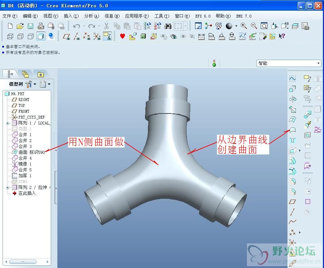Viewport: 324px width, 268px height.
Task: Expand the 阵列 2 / 拉伸 tree node
Action: (x=8, y=188)
